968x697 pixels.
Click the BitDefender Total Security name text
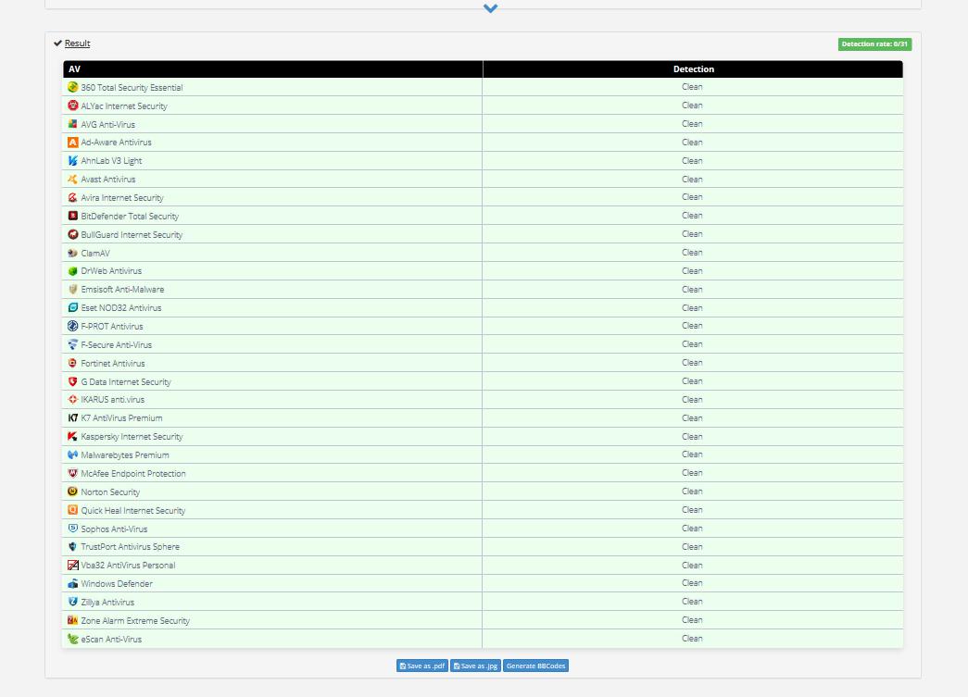coord(130,217)
